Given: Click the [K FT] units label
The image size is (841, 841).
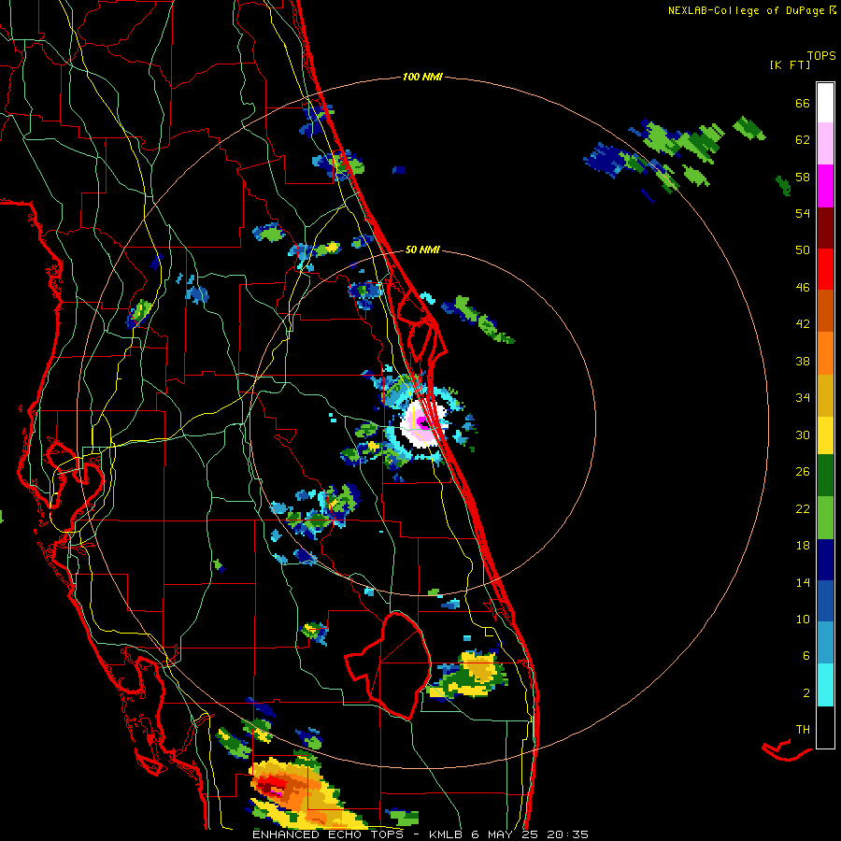Looking at the screenshot, I should tap(790, 64).
